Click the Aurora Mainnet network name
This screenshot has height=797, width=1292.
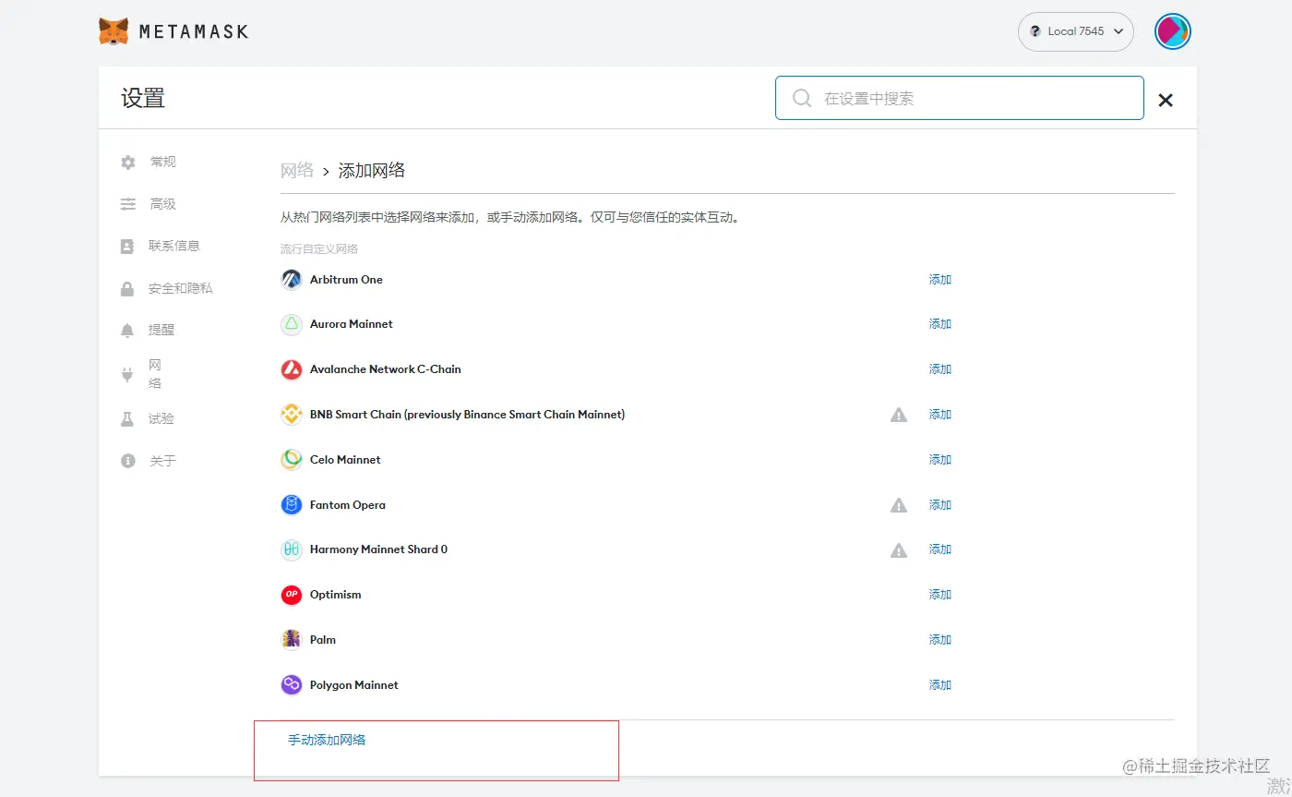pyautogui.click(x=352, y=324)
